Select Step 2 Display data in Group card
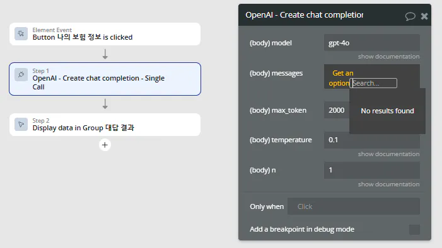Viewport: 442px width, 248px height. [105, 125]
